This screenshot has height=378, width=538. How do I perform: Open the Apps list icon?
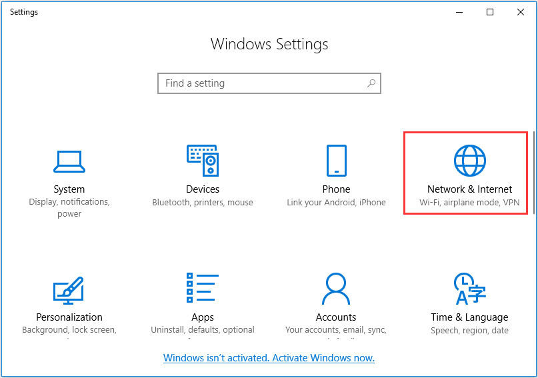(x=203, y=288)
